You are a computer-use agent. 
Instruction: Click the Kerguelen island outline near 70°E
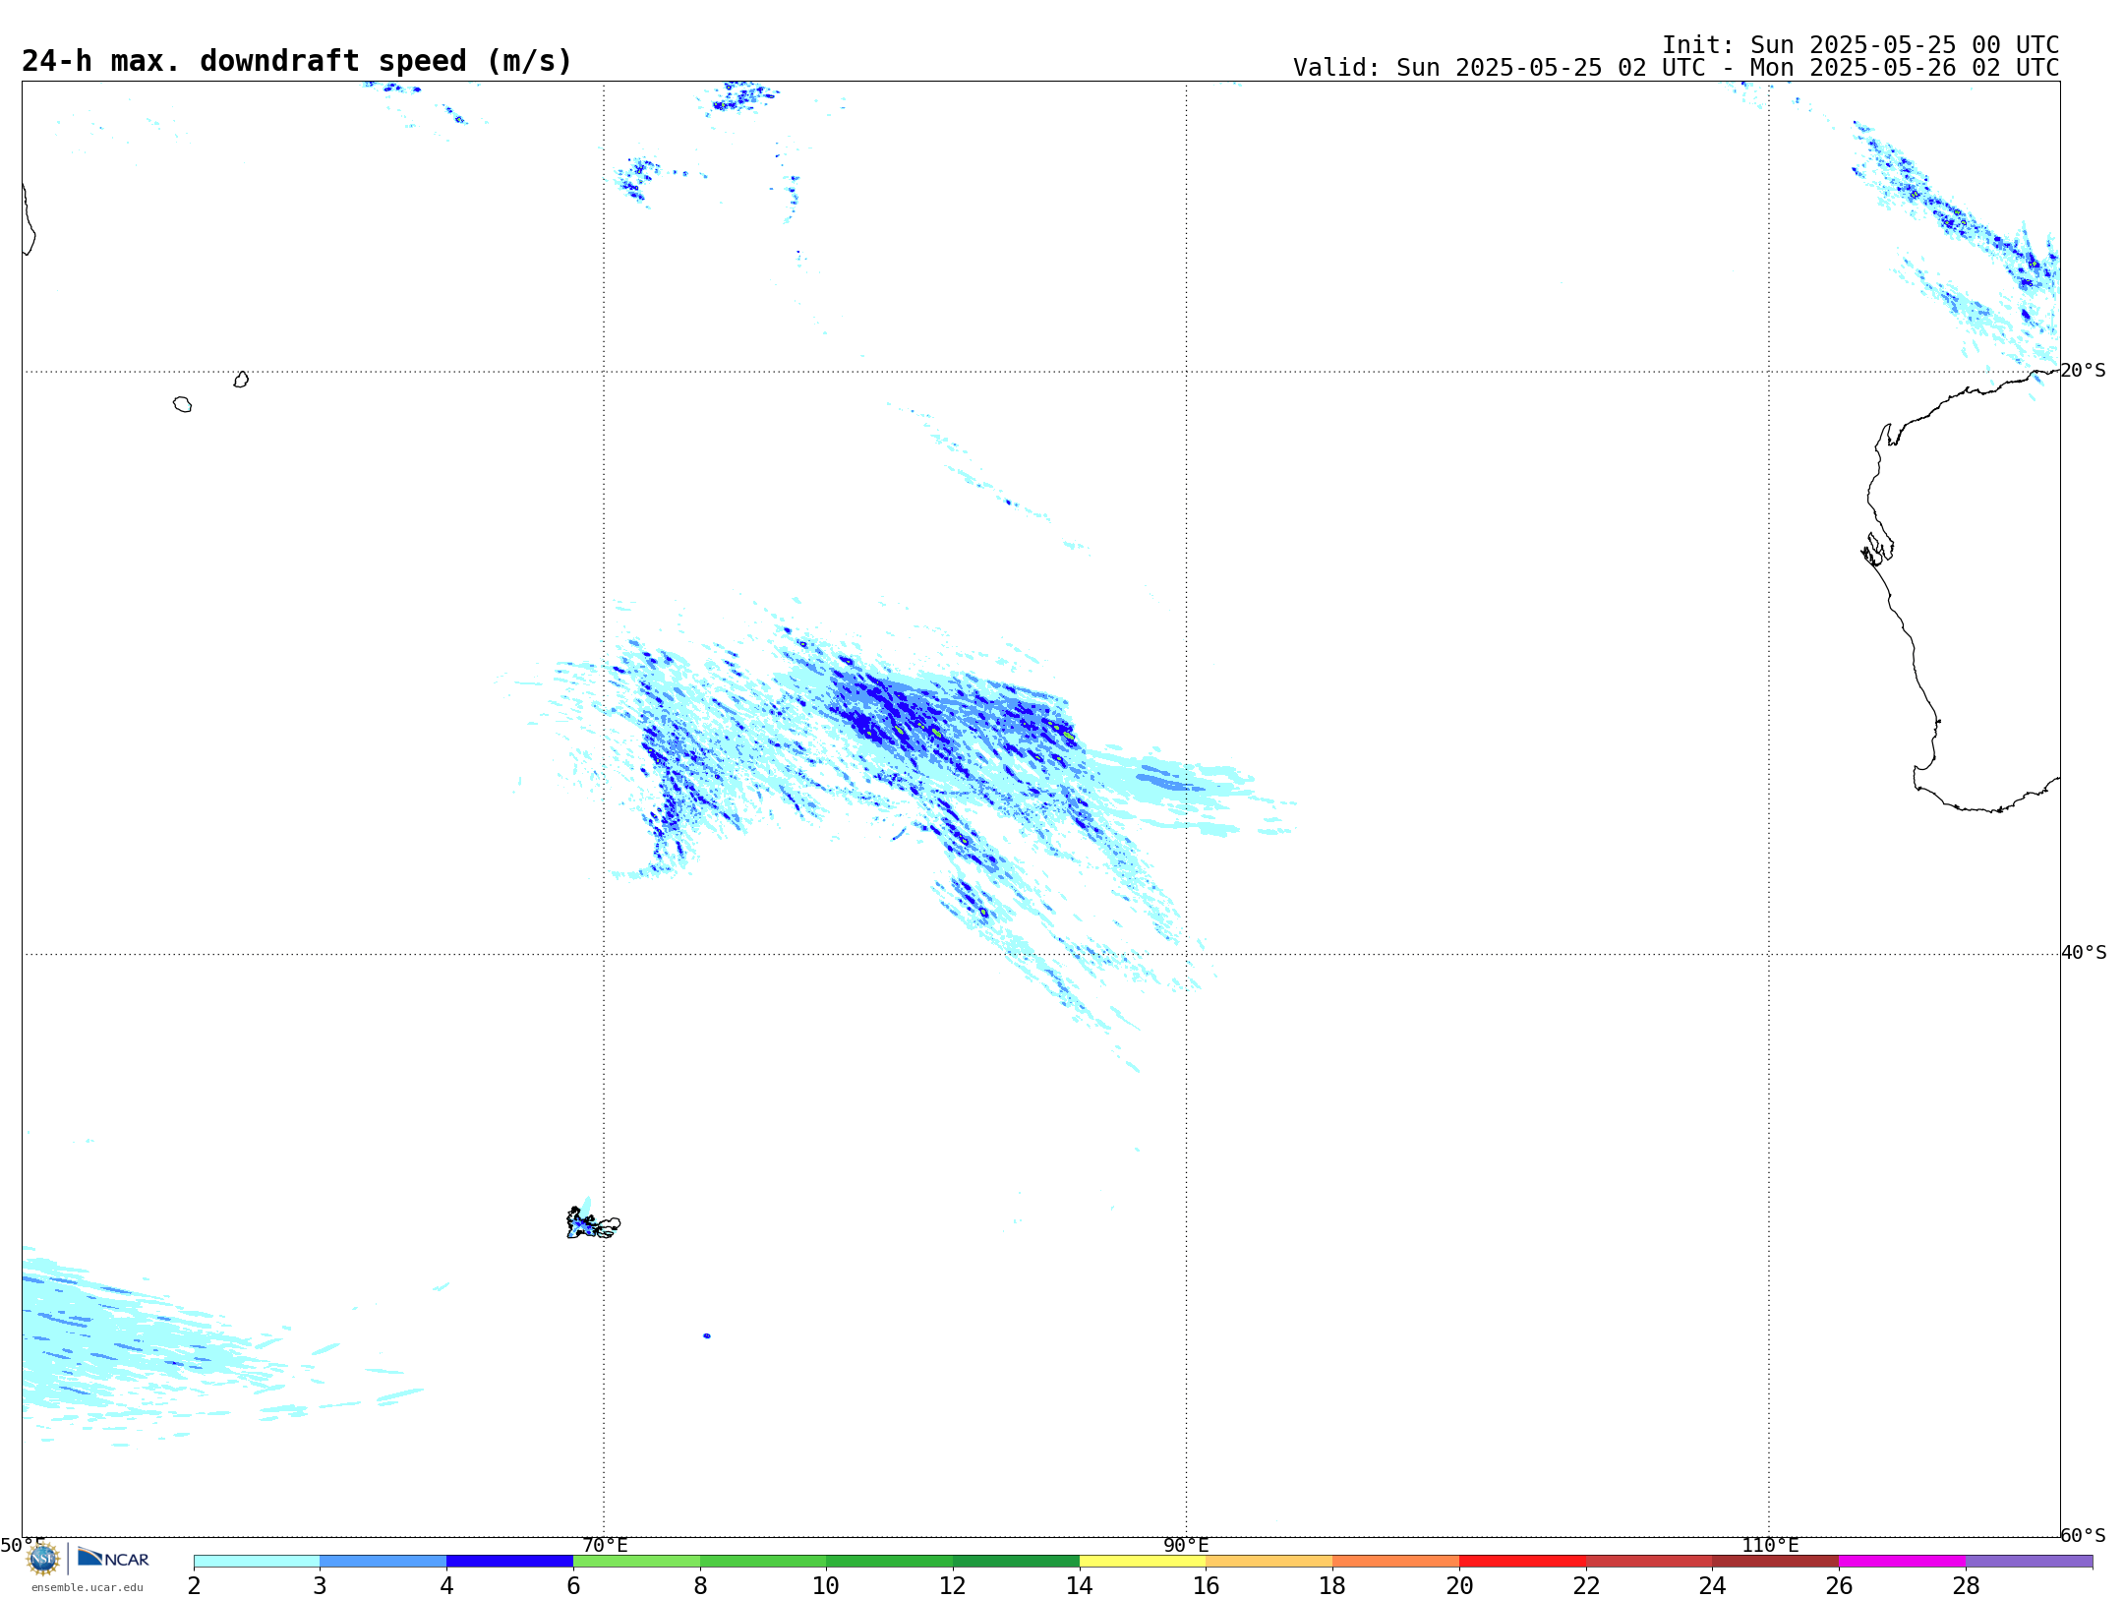coord(593,1223)
